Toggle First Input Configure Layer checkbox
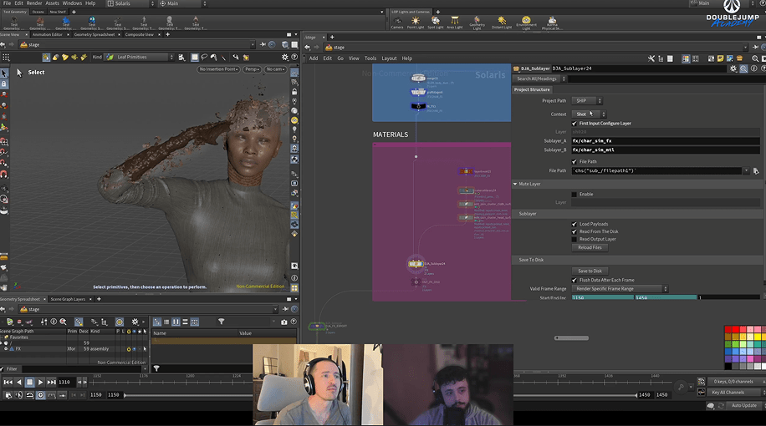The height and width of the screenshot is (426, 766). [574, 123]
